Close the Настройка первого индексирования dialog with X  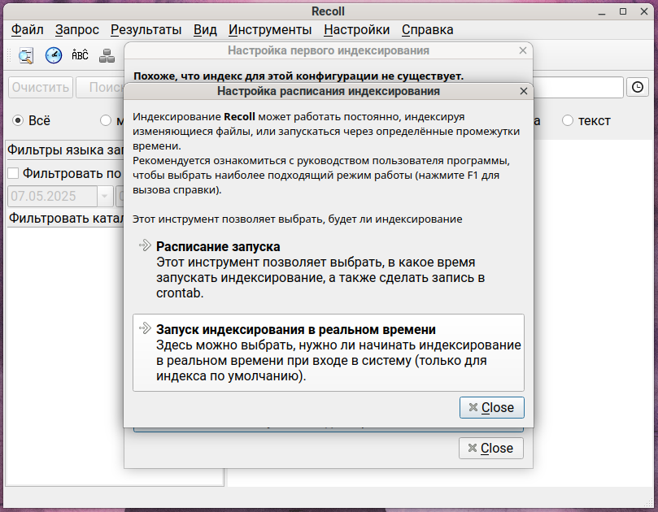522,50
